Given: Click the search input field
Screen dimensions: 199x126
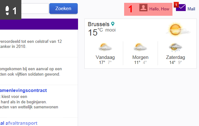Looking at the screenshot, I should coord(35,9).
